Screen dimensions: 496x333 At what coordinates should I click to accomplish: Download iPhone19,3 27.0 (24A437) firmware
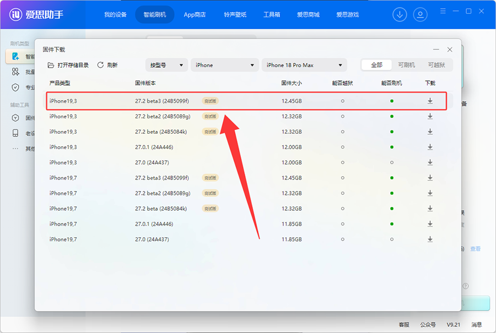click(x=430, y=162)
